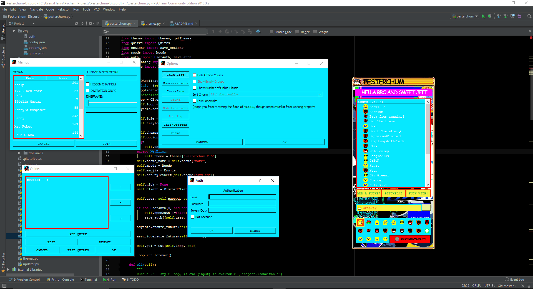Image resolution: width=533 pixels, height=289 pixels.
Task: Open the Project panel gear settings
Action: point(91,24)
